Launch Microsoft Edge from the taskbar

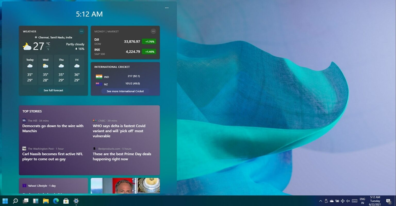56,201
